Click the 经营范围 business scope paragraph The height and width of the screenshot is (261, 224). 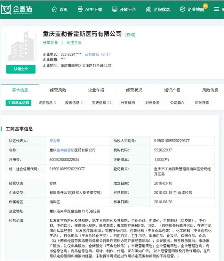point(131,238)
